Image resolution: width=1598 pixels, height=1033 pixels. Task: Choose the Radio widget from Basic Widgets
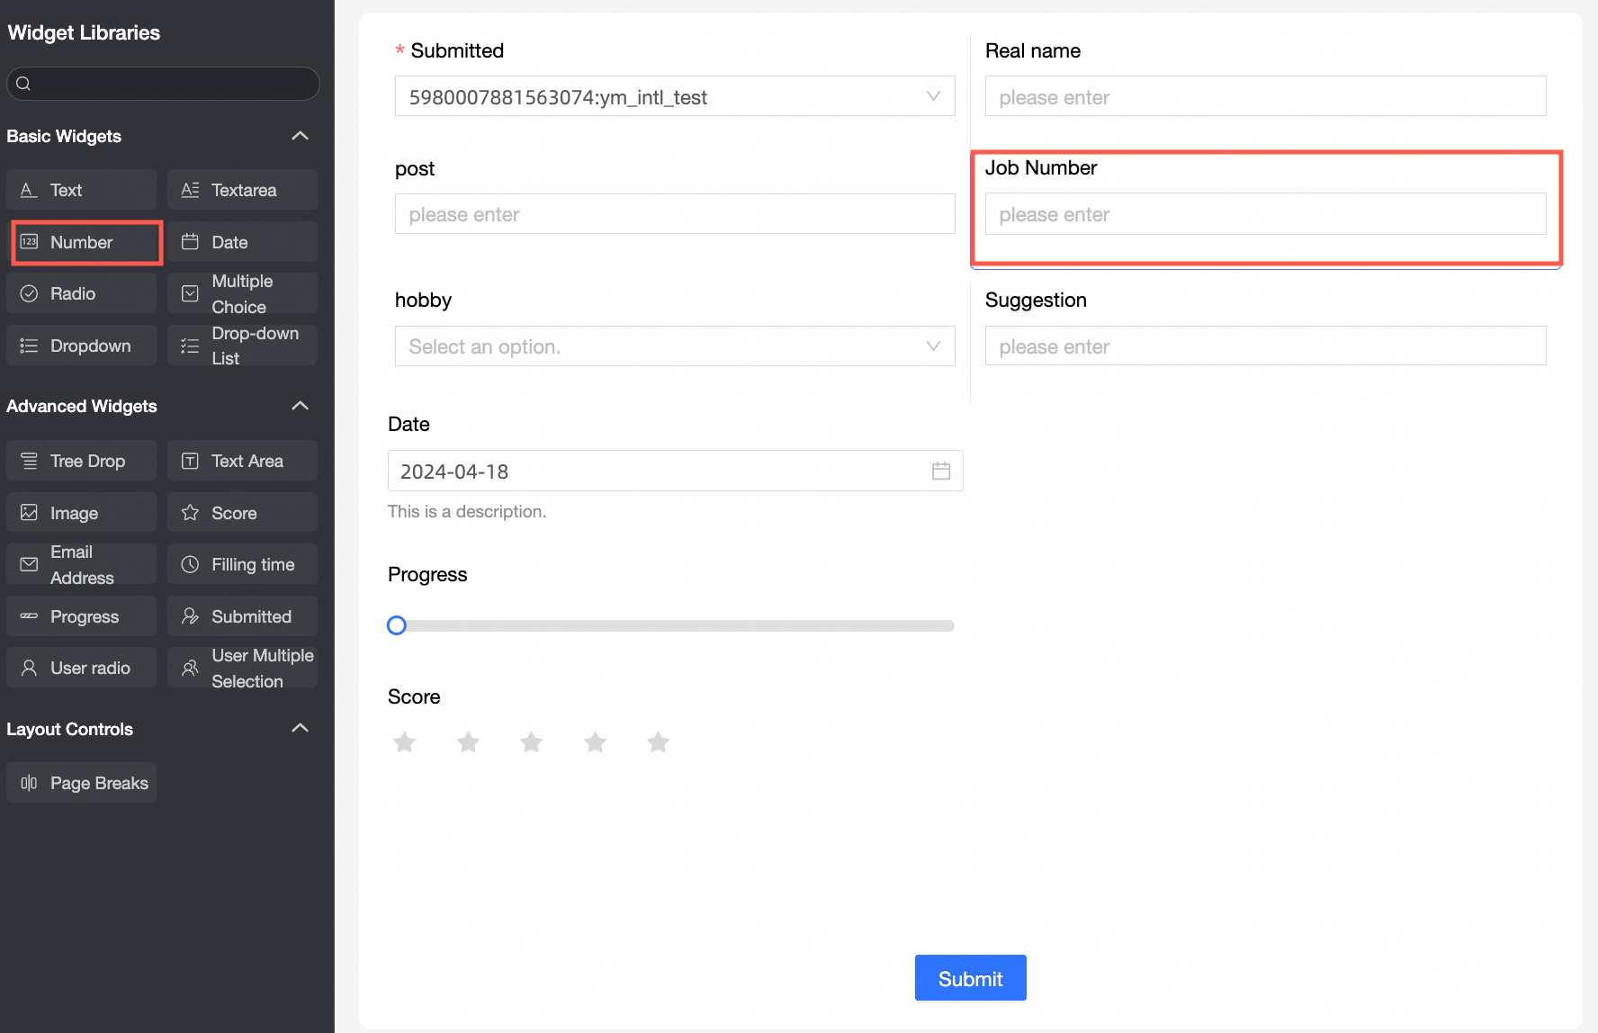(81, 292)
